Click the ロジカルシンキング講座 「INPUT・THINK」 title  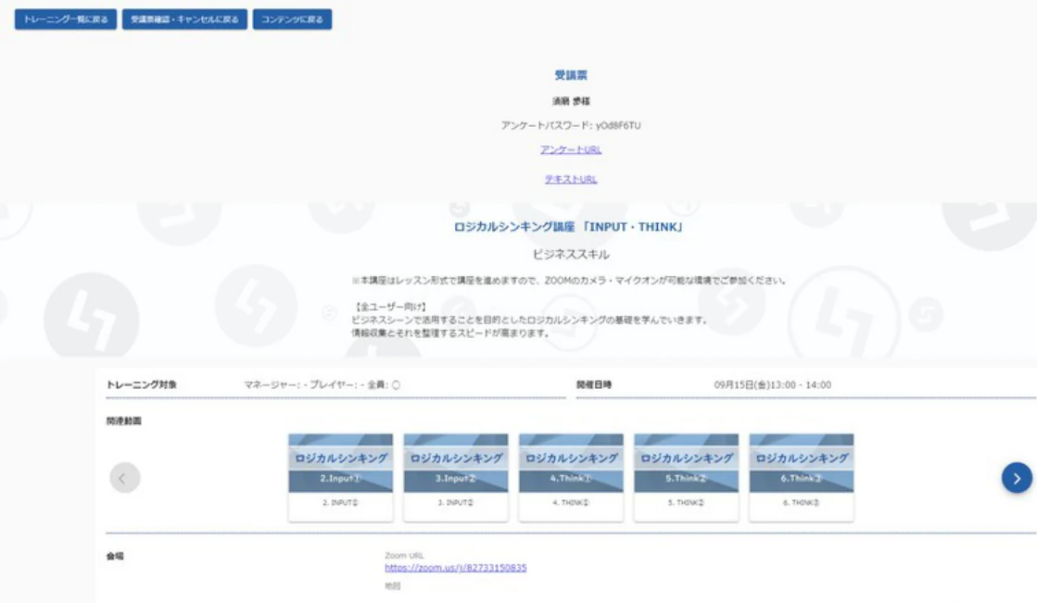point(569,227)
